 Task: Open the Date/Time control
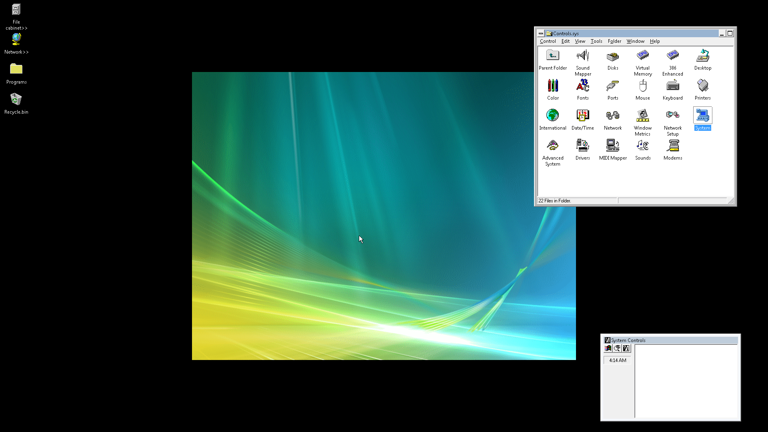(583, 115)
